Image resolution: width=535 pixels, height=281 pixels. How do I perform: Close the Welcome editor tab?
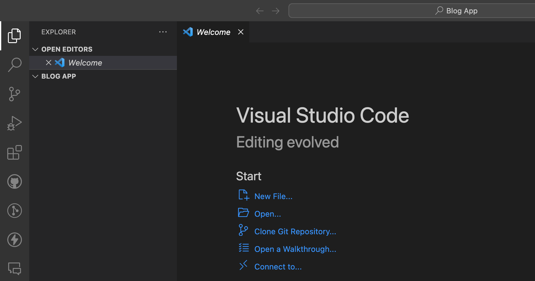pyautogui.click(x=241, y=32)
